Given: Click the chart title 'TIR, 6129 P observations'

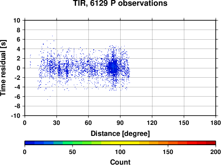Looking at the screenshot, I should (x=120, y=3).
